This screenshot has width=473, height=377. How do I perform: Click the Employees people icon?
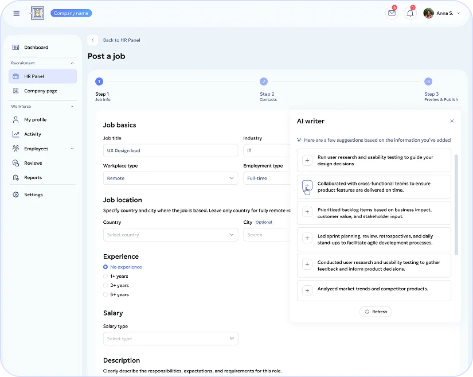coord(15,149)
